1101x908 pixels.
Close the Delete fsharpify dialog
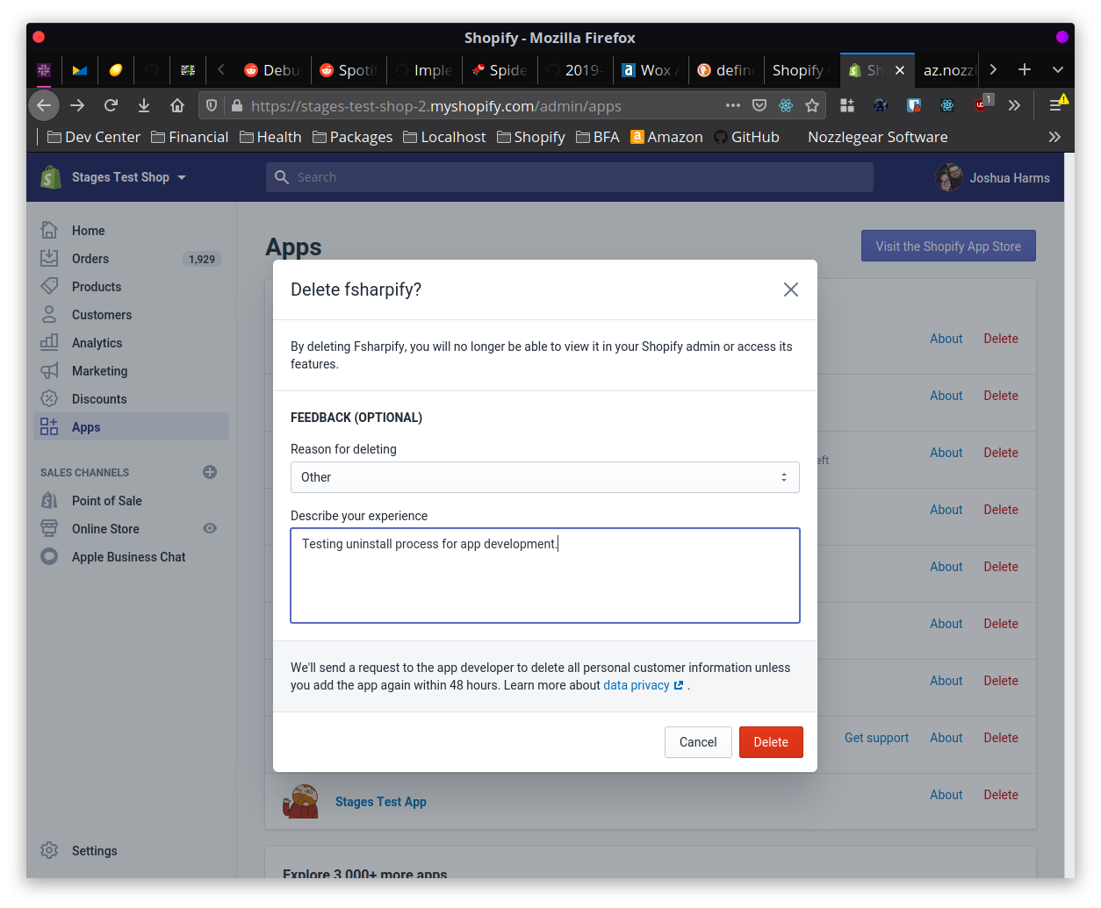tap(791, 290)
